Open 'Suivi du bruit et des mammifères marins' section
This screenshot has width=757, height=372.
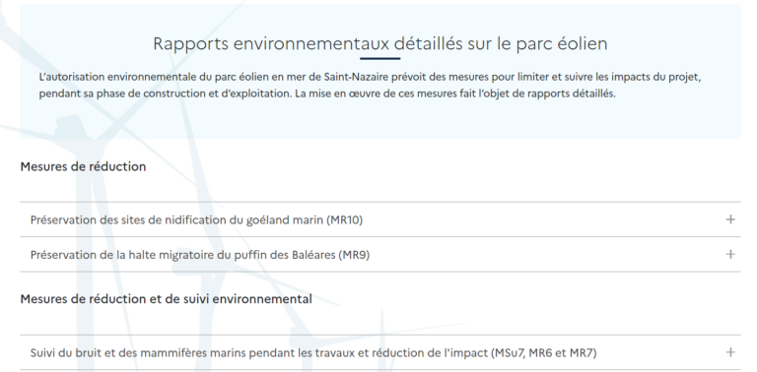click(x=380, y=352)
